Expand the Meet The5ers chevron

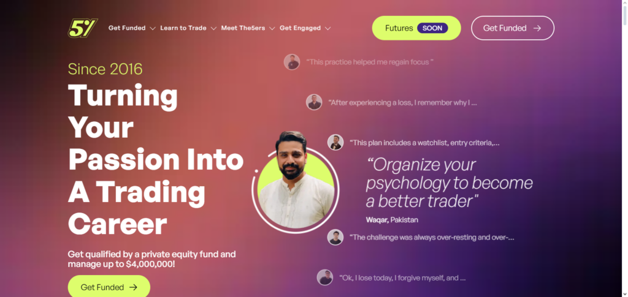pyautogui.click(x=272, y=28)
